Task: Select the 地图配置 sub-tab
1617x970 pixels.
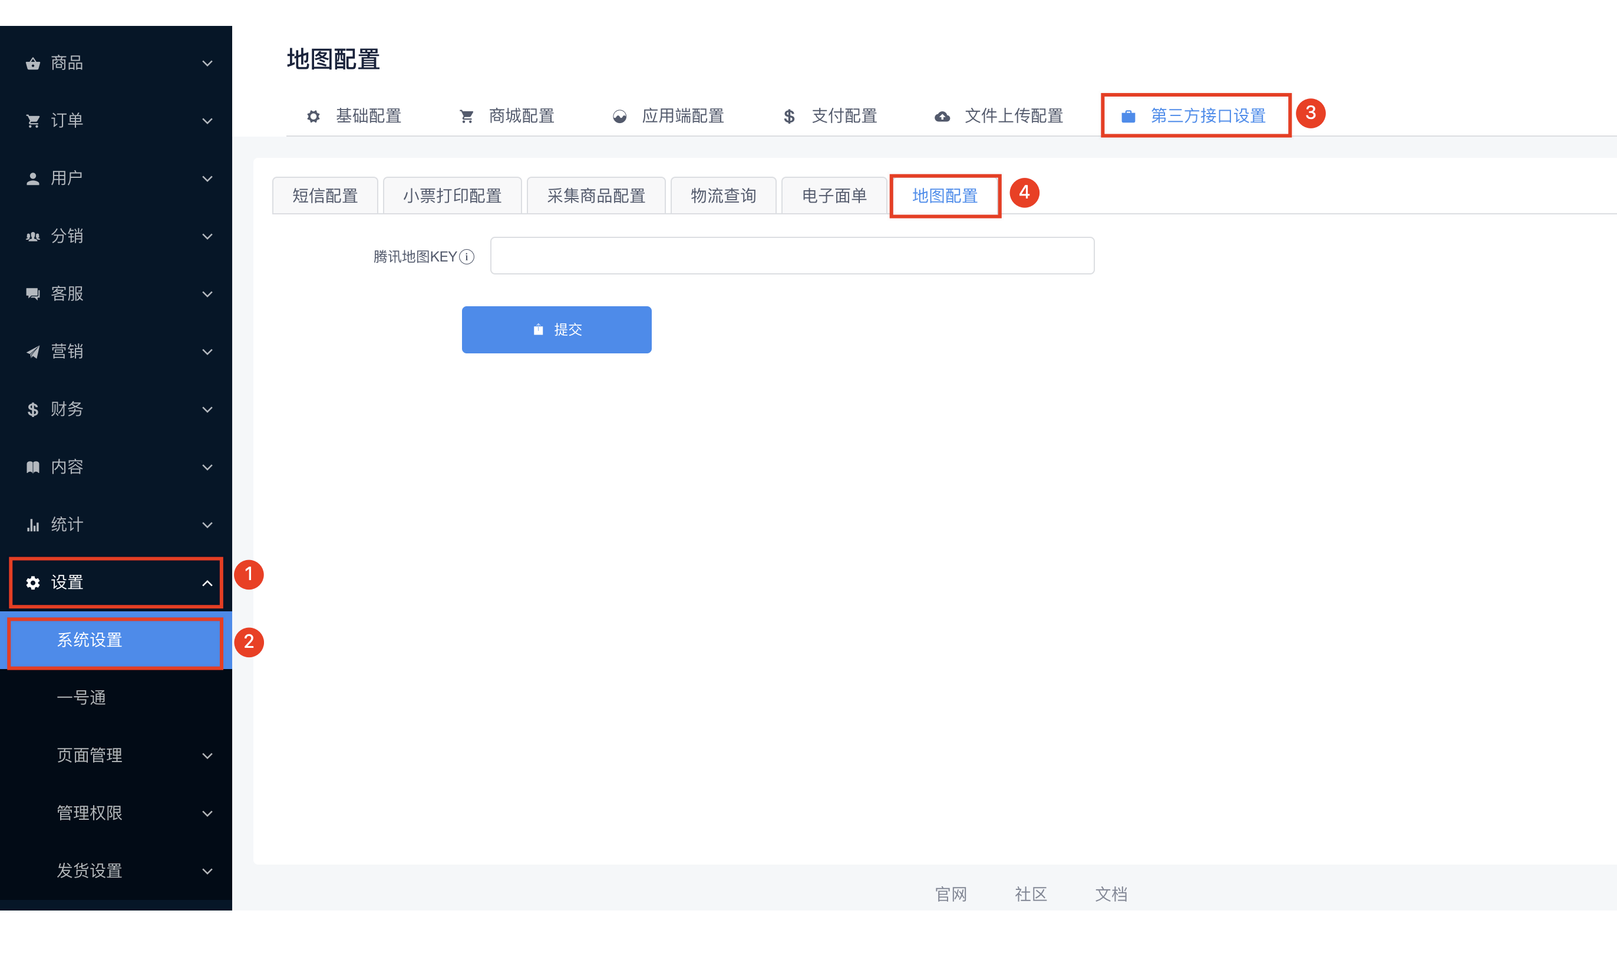Action: (945, 196)
